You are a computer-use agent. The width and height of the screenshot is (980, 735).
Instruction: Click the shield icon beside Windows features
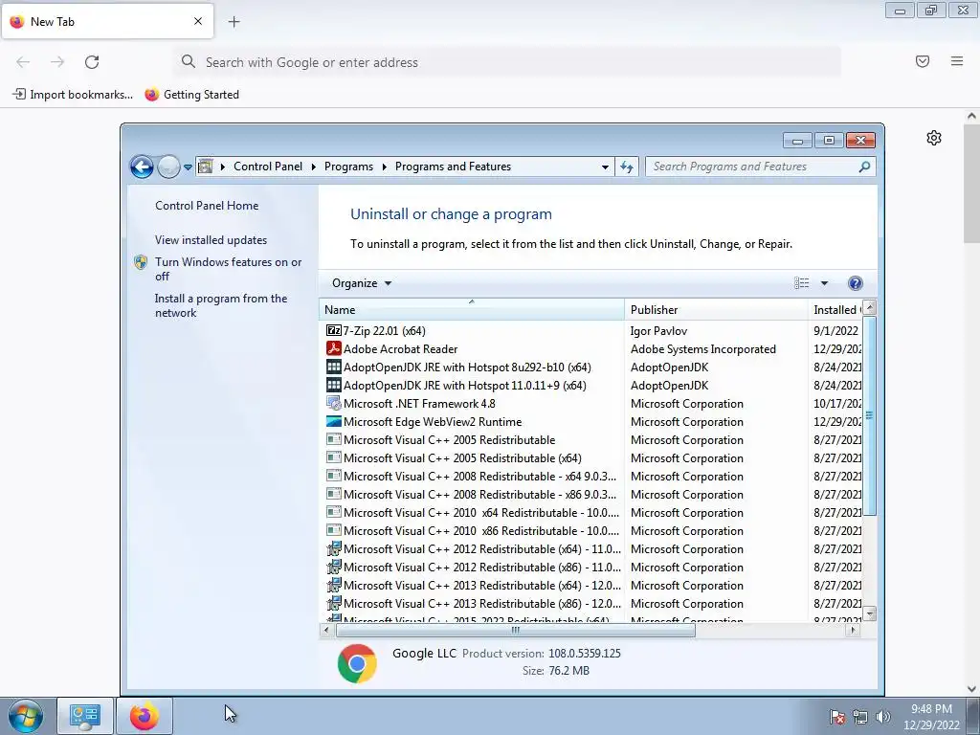pyautogui.click(x=141, y=262)
